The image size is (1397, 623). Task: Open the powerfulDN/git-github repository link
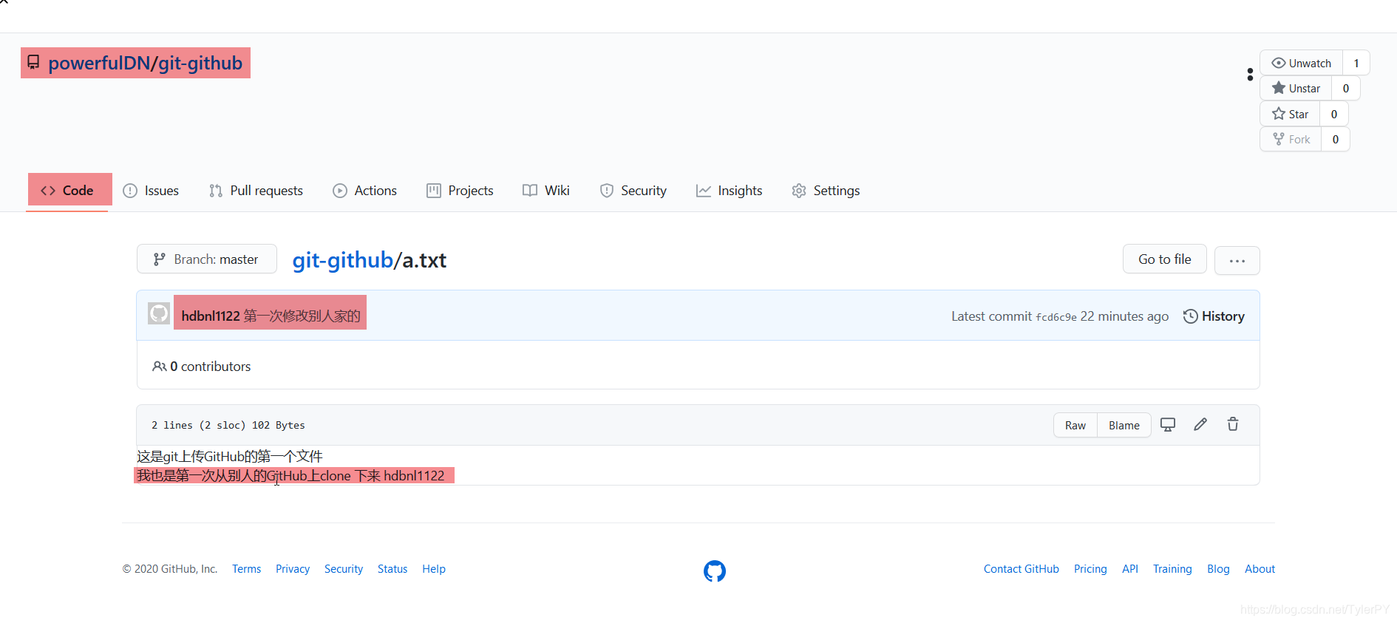click(x=146, y=64)
